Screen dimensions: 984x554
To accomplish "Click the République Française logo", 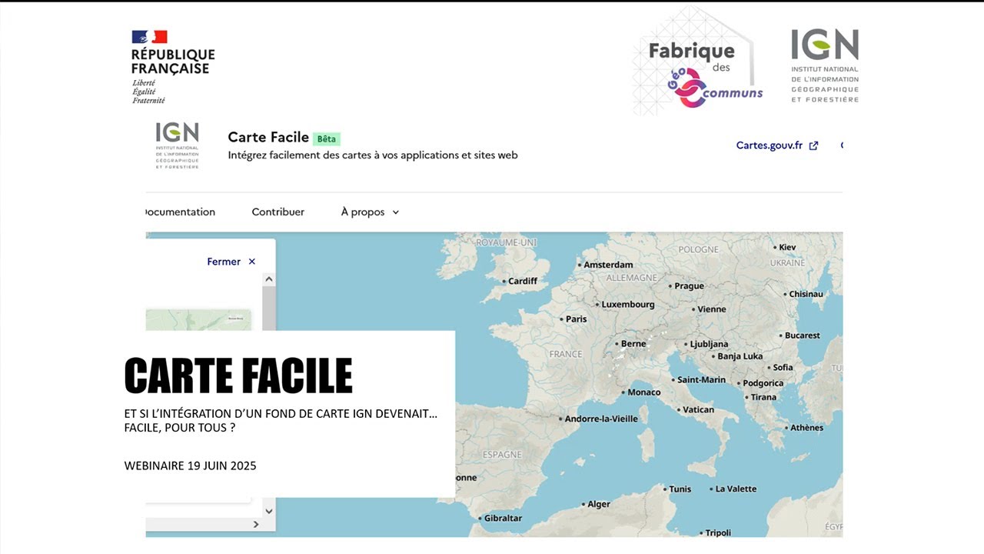I will coord(173,67).
